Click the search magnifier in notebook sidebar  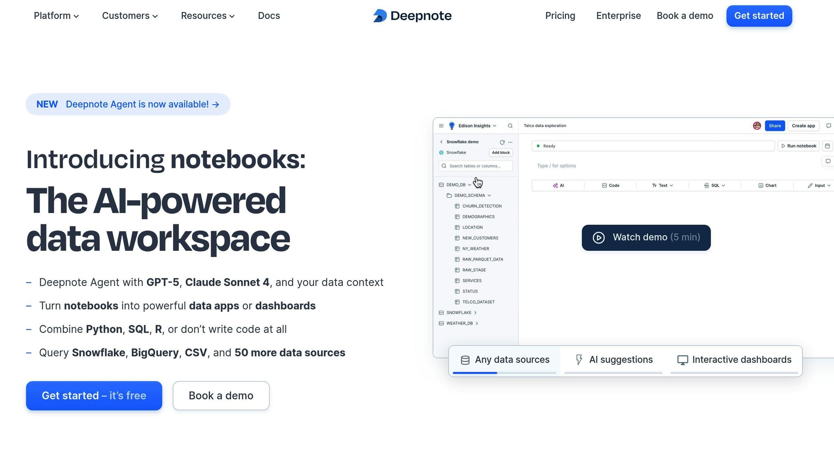pyautogui.click(x=510, y=126)
